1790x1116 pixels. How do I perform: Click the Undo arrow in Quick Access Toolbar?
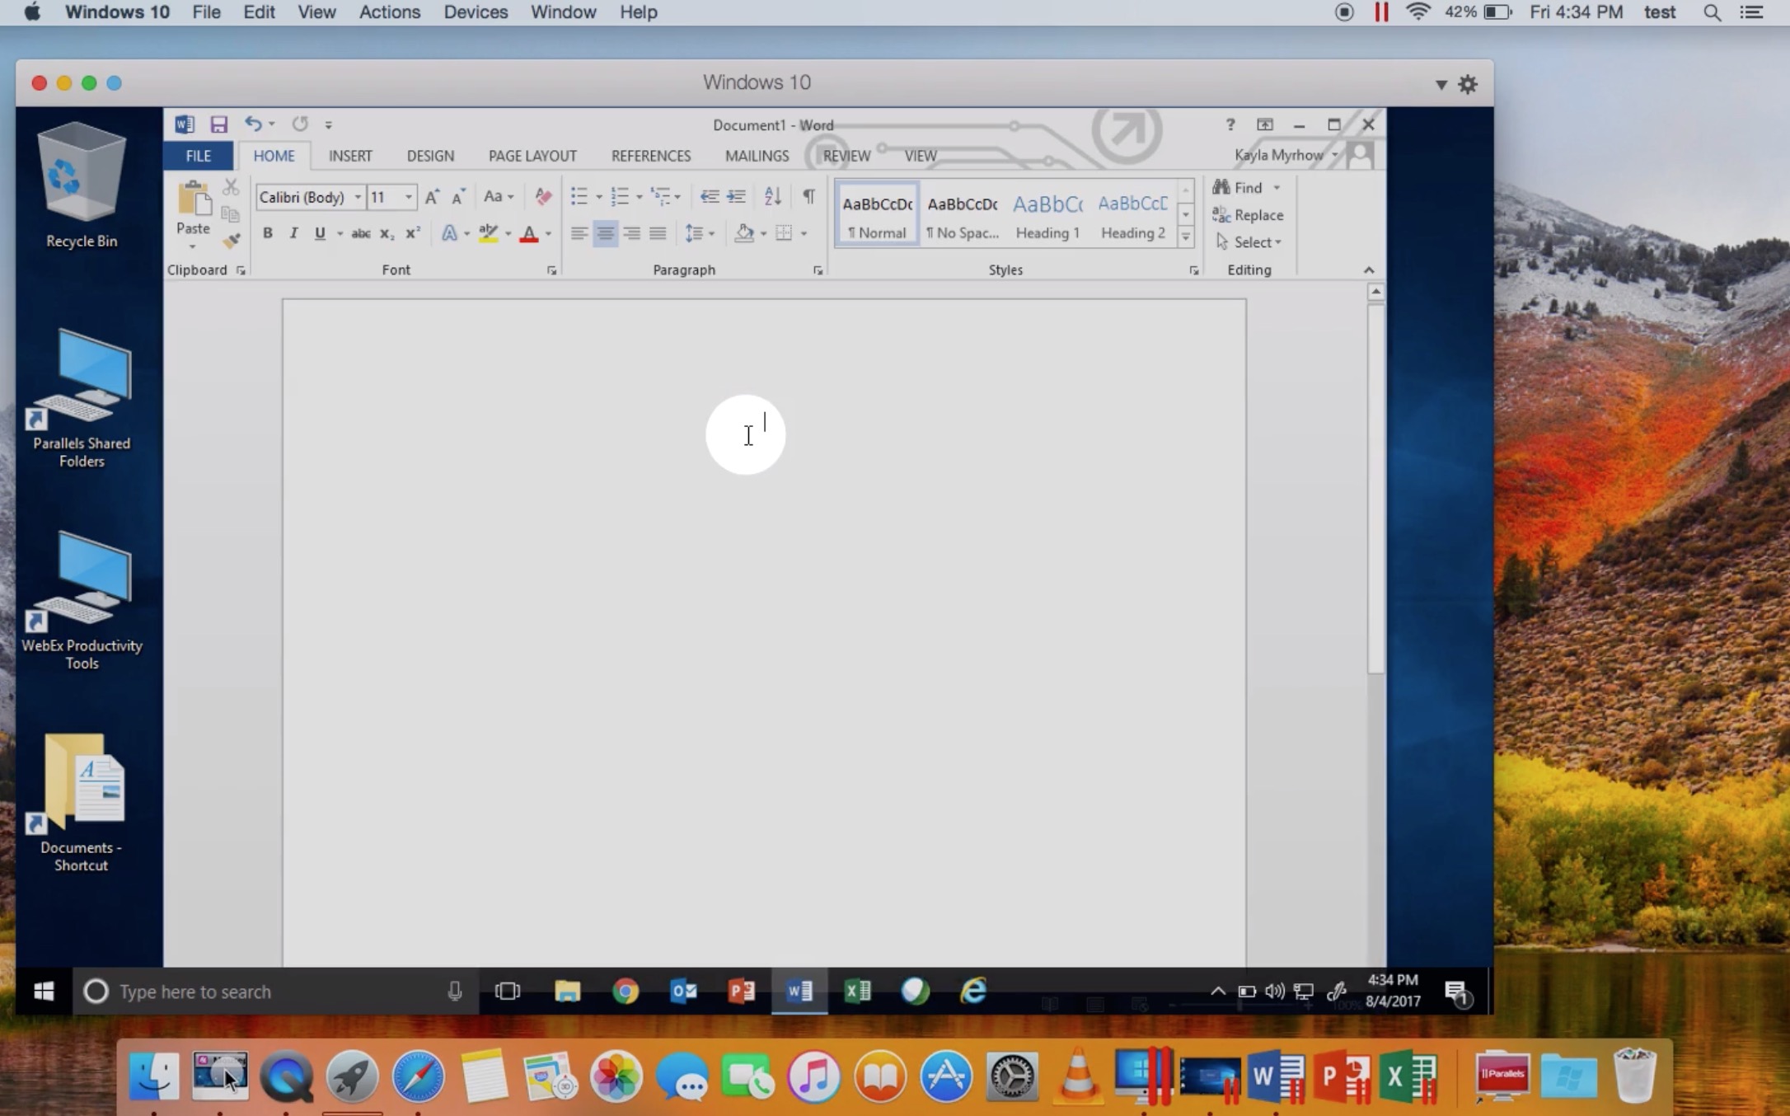[x=253, y=124]
